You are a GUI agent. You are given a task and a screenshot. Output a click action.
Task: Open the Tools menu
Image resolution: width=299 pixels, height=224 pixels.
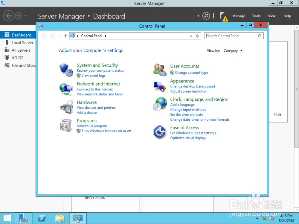256,16
